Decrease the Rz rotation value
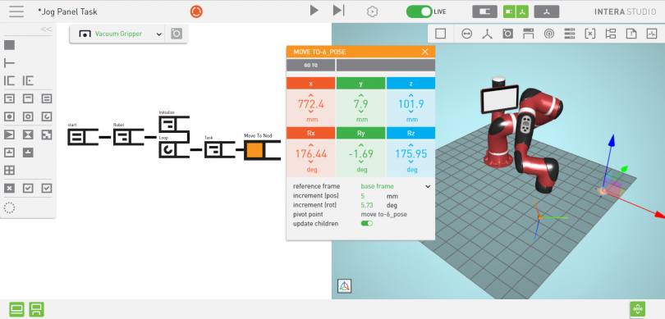Viewport: 665px width, 319px height. coord(411,162)
